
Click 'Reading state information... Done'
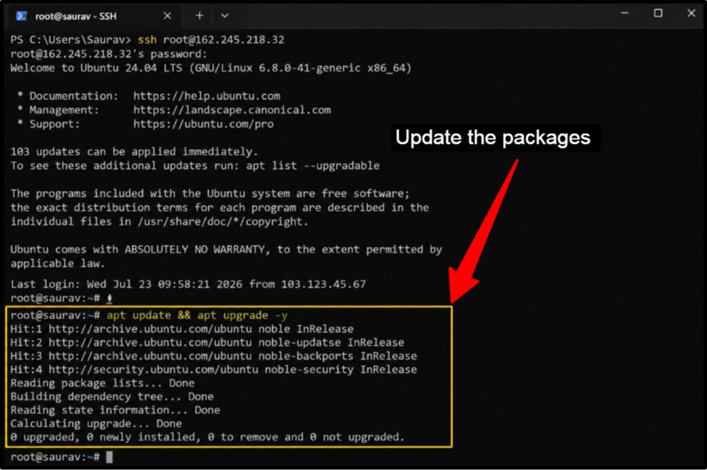click(x=115, y=410)
